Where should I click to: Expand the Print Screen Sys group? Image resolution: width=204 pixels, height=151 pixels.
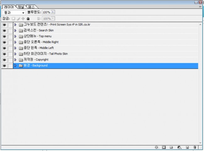tap(15, 24)
